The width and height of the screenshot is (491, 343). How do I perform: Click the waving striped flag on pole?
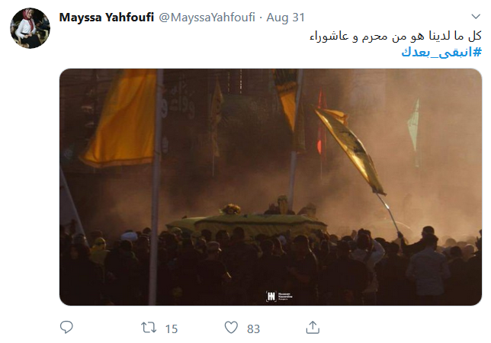pyautogui.click(x=350, y=150)
